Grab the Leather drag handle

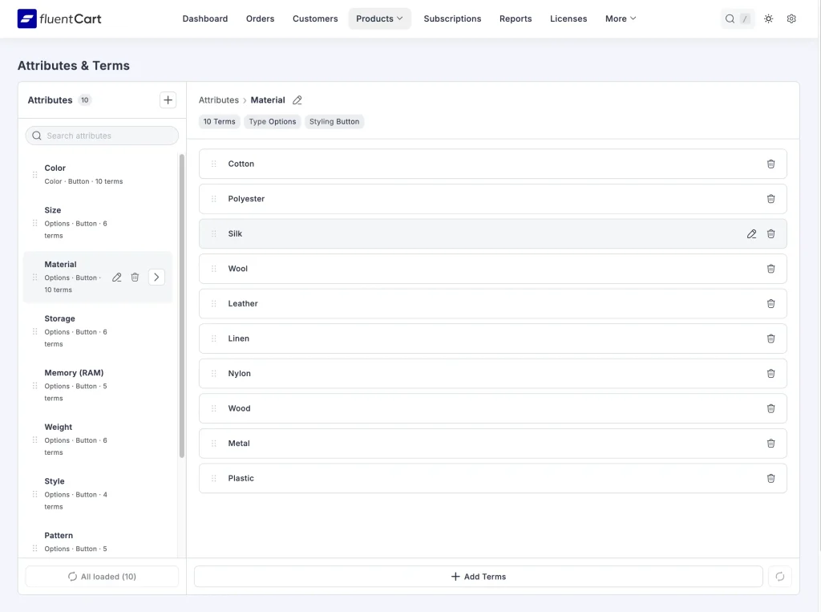213,304
